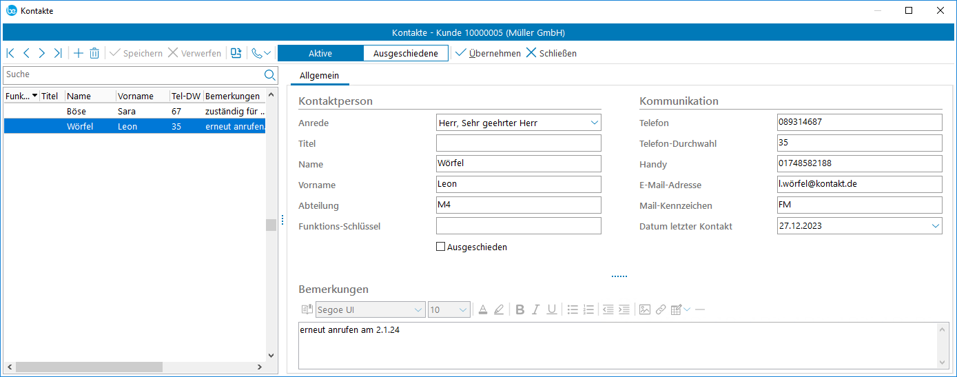
Task: Open the Allgemein tab
Action: click(x=320, y=74)
